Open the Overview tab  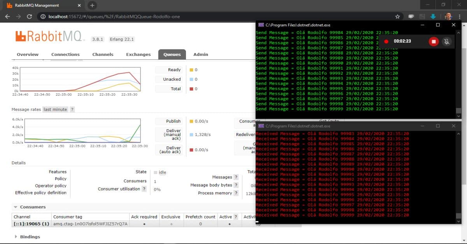pos(28,54)
